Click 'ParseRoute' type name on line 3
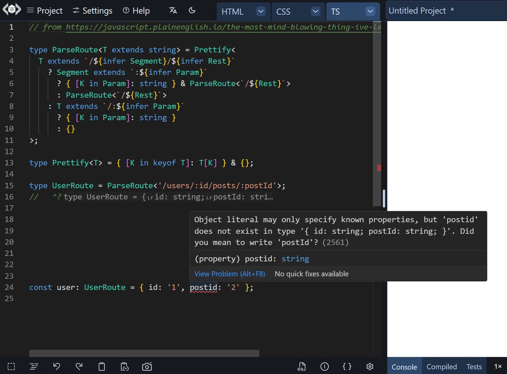 point(75,50)
